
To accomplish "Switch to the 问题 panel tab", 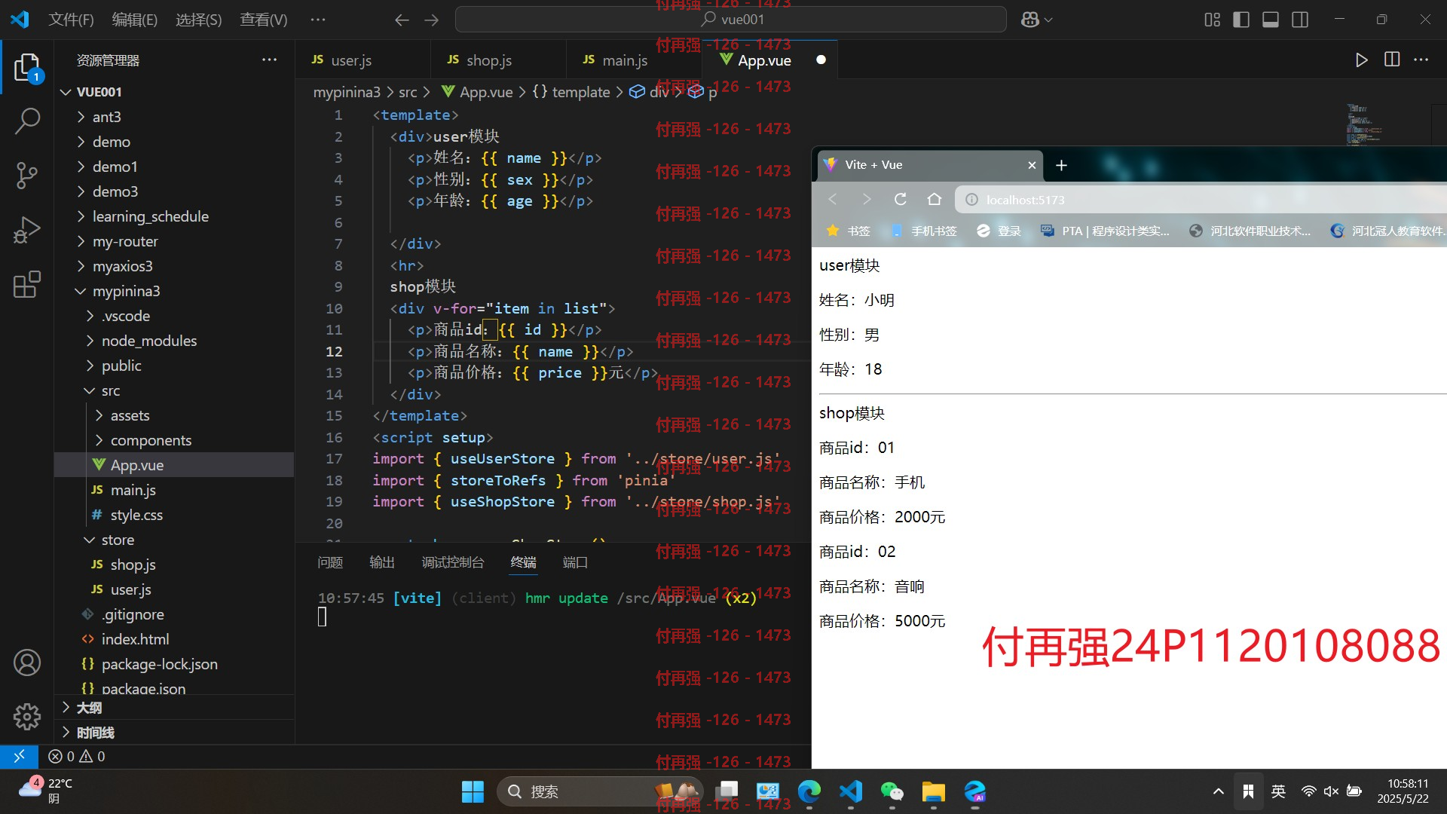I will [x=330, y=562].
